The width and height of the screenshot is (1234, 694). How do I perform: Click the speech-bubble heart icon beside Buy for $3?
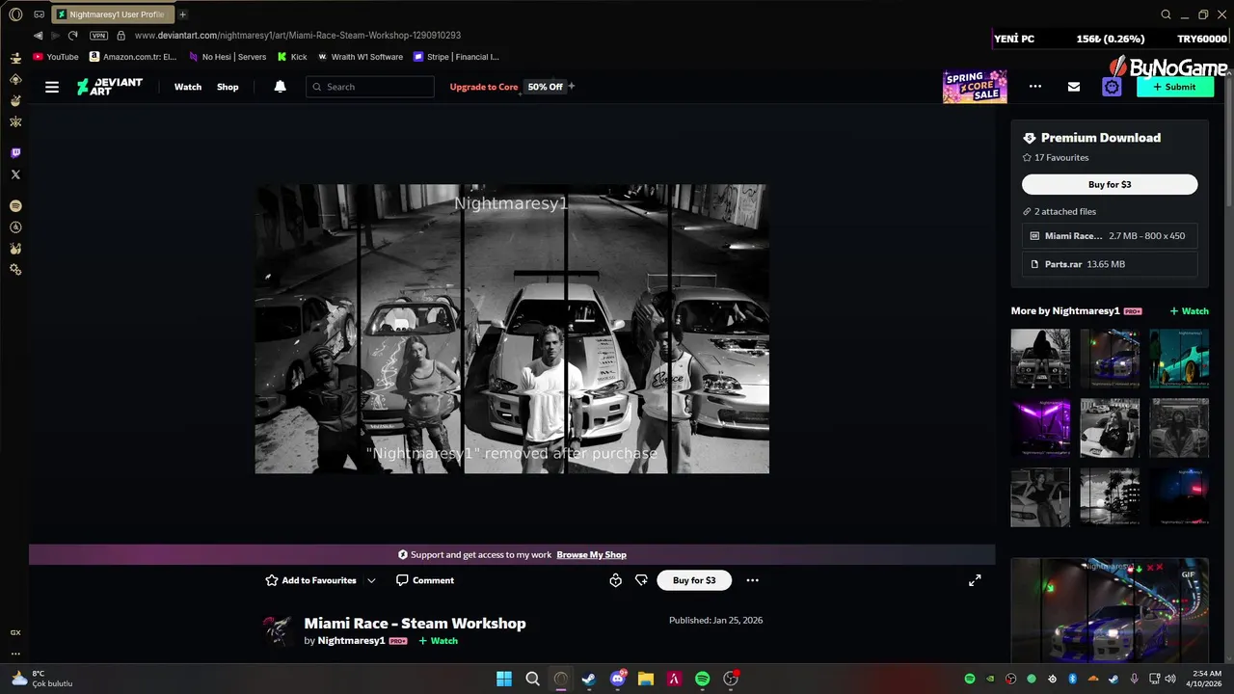coord(642,580)
